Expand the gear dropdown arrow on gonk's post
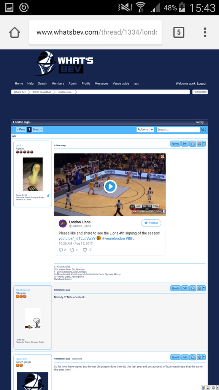Image resolution: width=219 pixels, height=390 pixels. tap(204, 144)
